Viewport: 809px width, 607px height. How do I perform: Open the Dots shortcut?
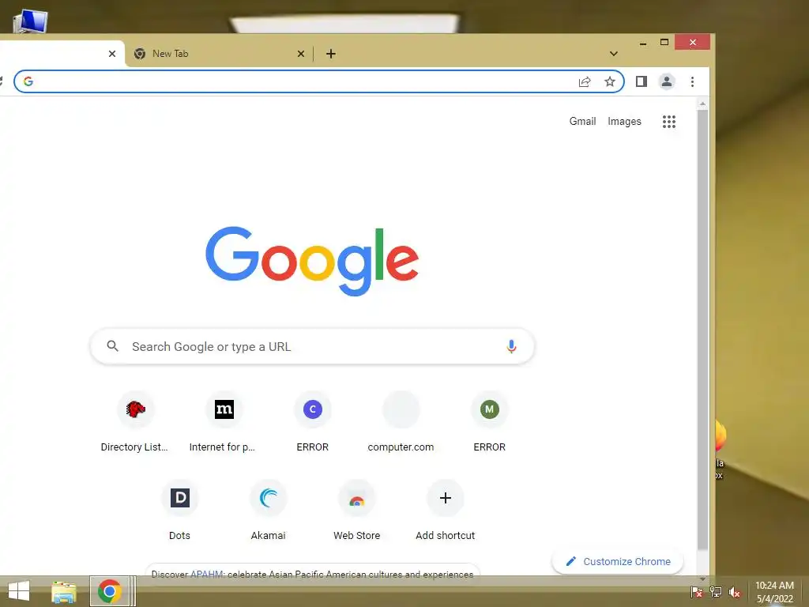(x=179, y=511)
